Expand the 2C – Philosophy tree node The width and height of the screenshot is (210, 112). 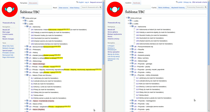[25, 49]
